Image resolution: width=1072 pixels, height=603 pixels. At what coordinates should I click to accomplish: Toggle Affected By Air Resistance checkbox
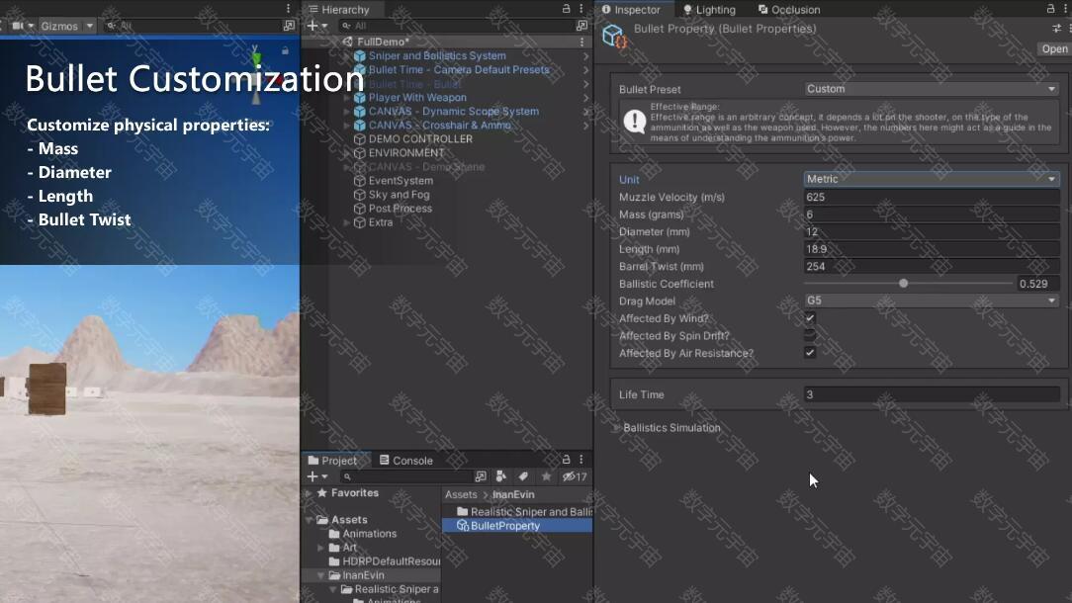810,353
